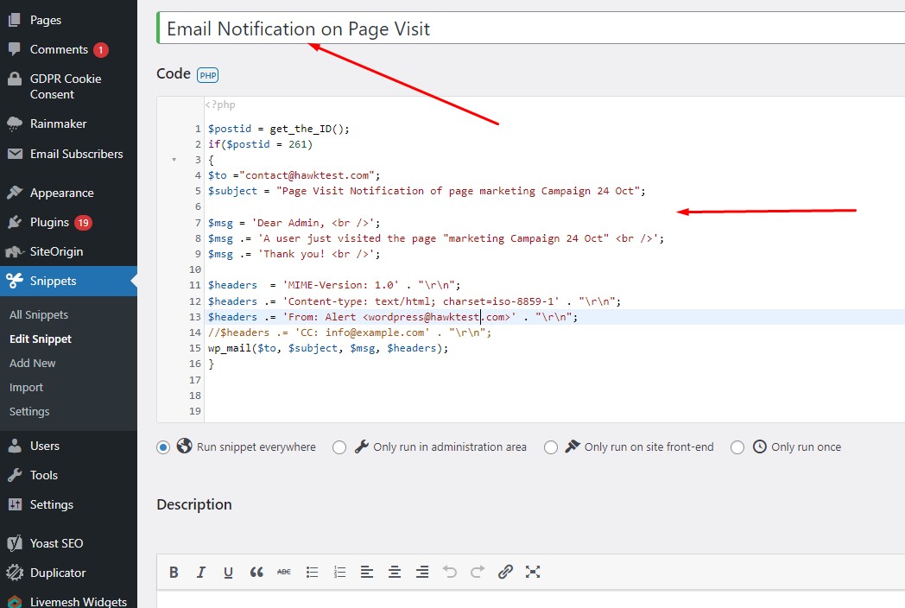Viewport: 905px width, 608px height.
Task: Open the Appearance menu
Action: click(61, 193)
